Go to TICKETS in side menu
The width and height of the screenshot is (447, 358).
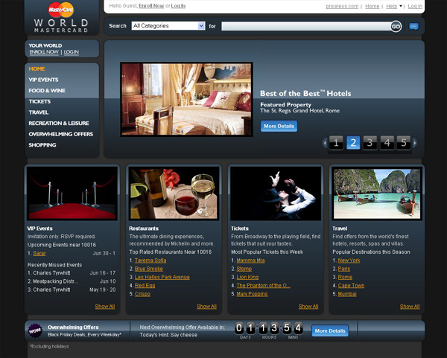coord(39,102)
